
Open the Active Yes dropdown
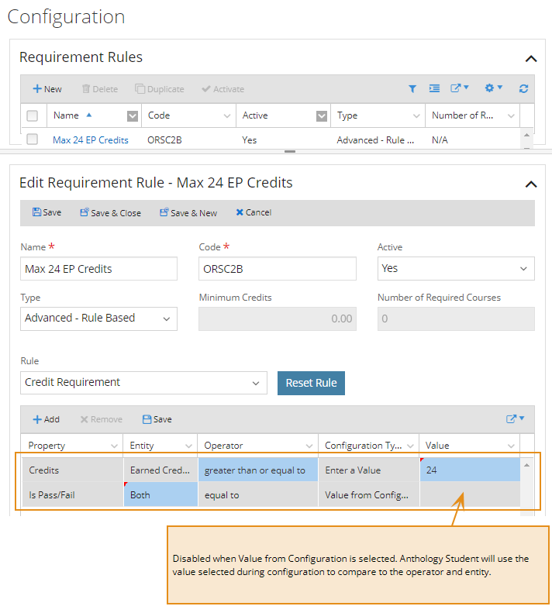(456, 269)
